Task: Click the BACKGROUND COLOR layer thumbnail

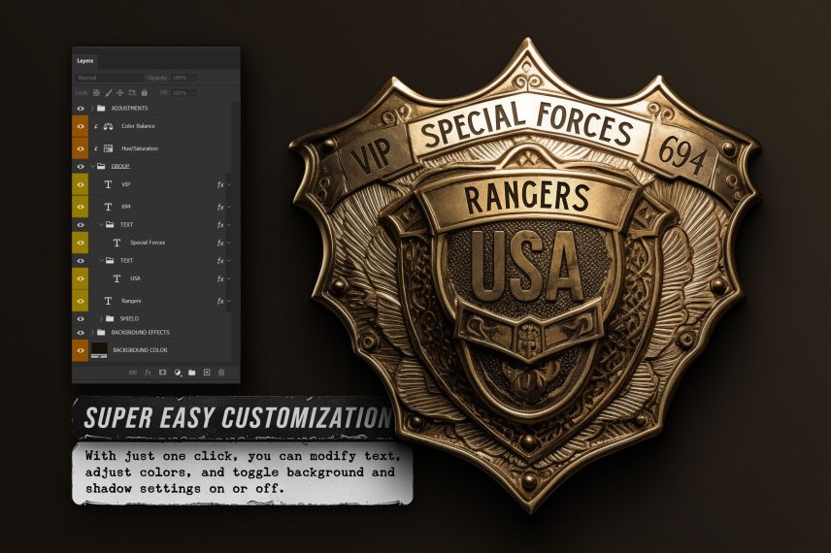Action: coord(99,350)
